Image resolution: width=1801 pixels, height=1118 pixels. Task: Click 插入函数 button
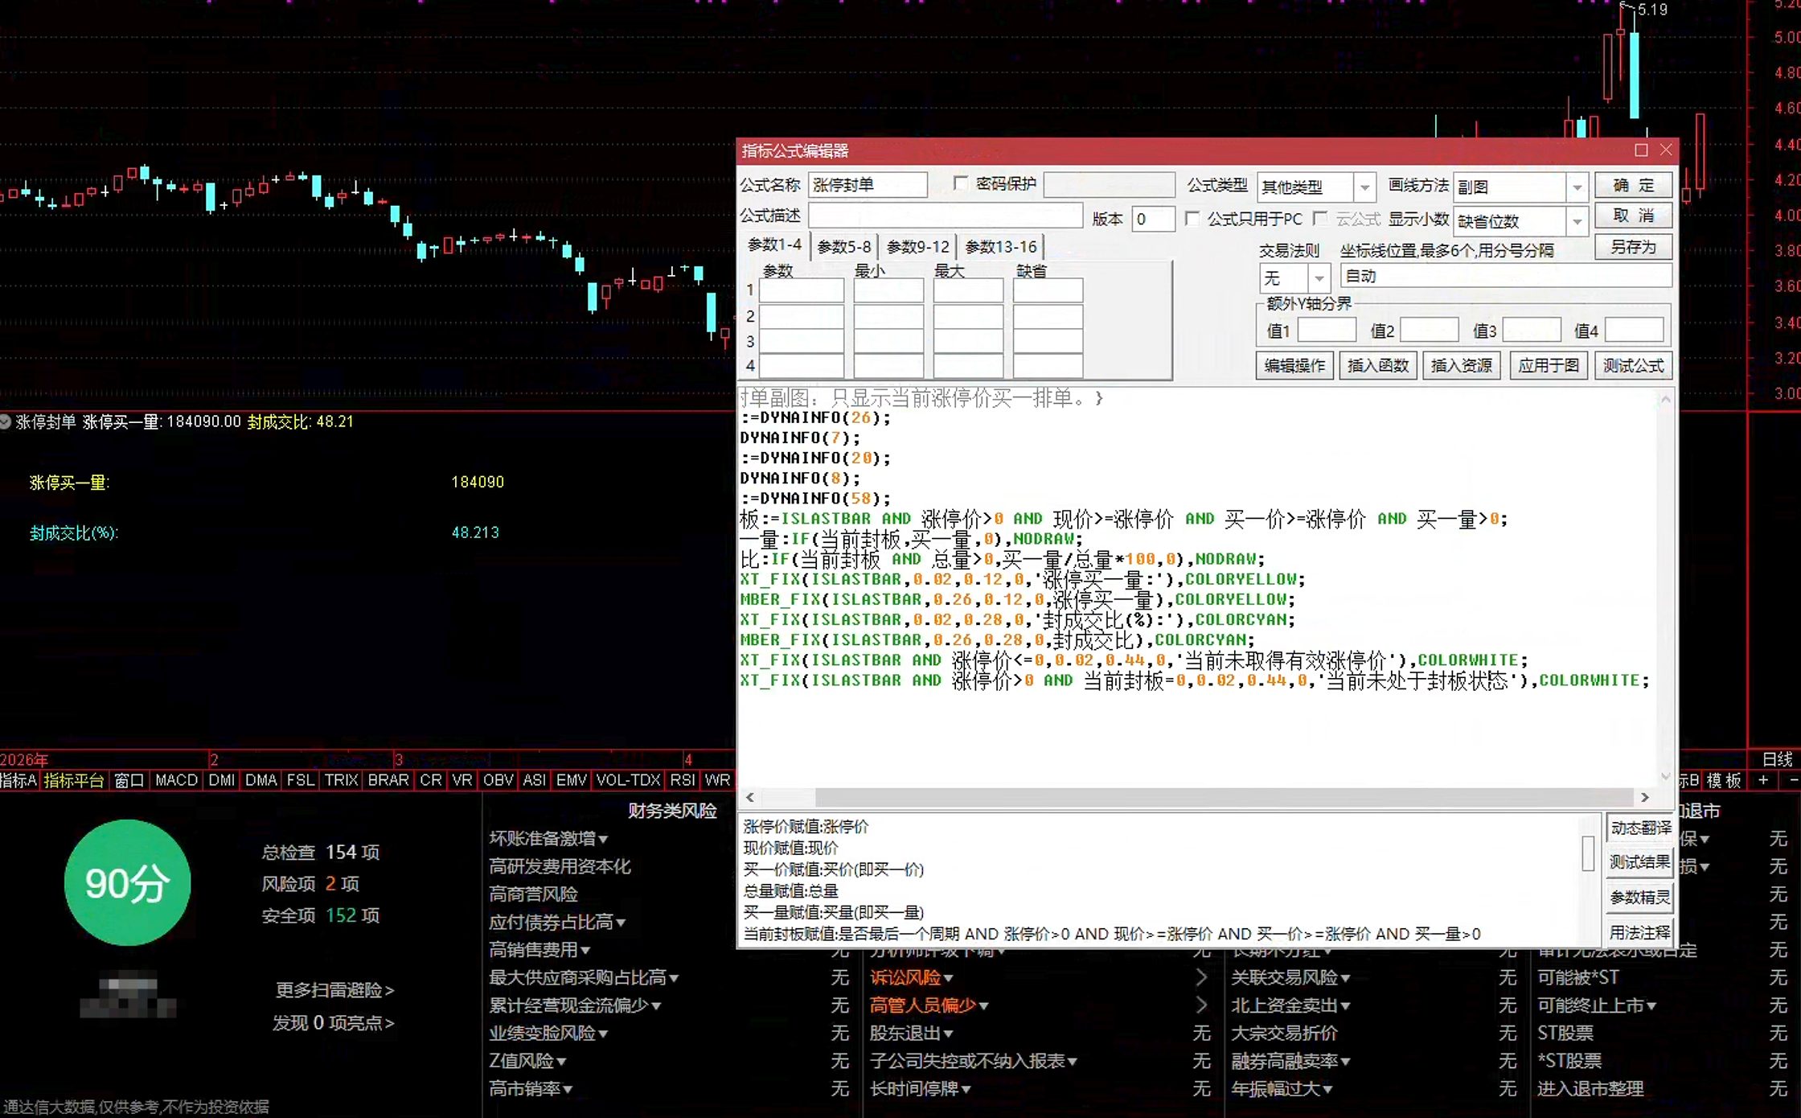pyautogui.click(x=1378, y=366)
